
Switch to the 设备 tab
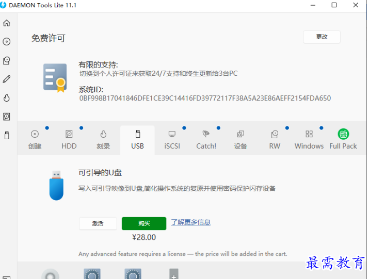(240, 140)
